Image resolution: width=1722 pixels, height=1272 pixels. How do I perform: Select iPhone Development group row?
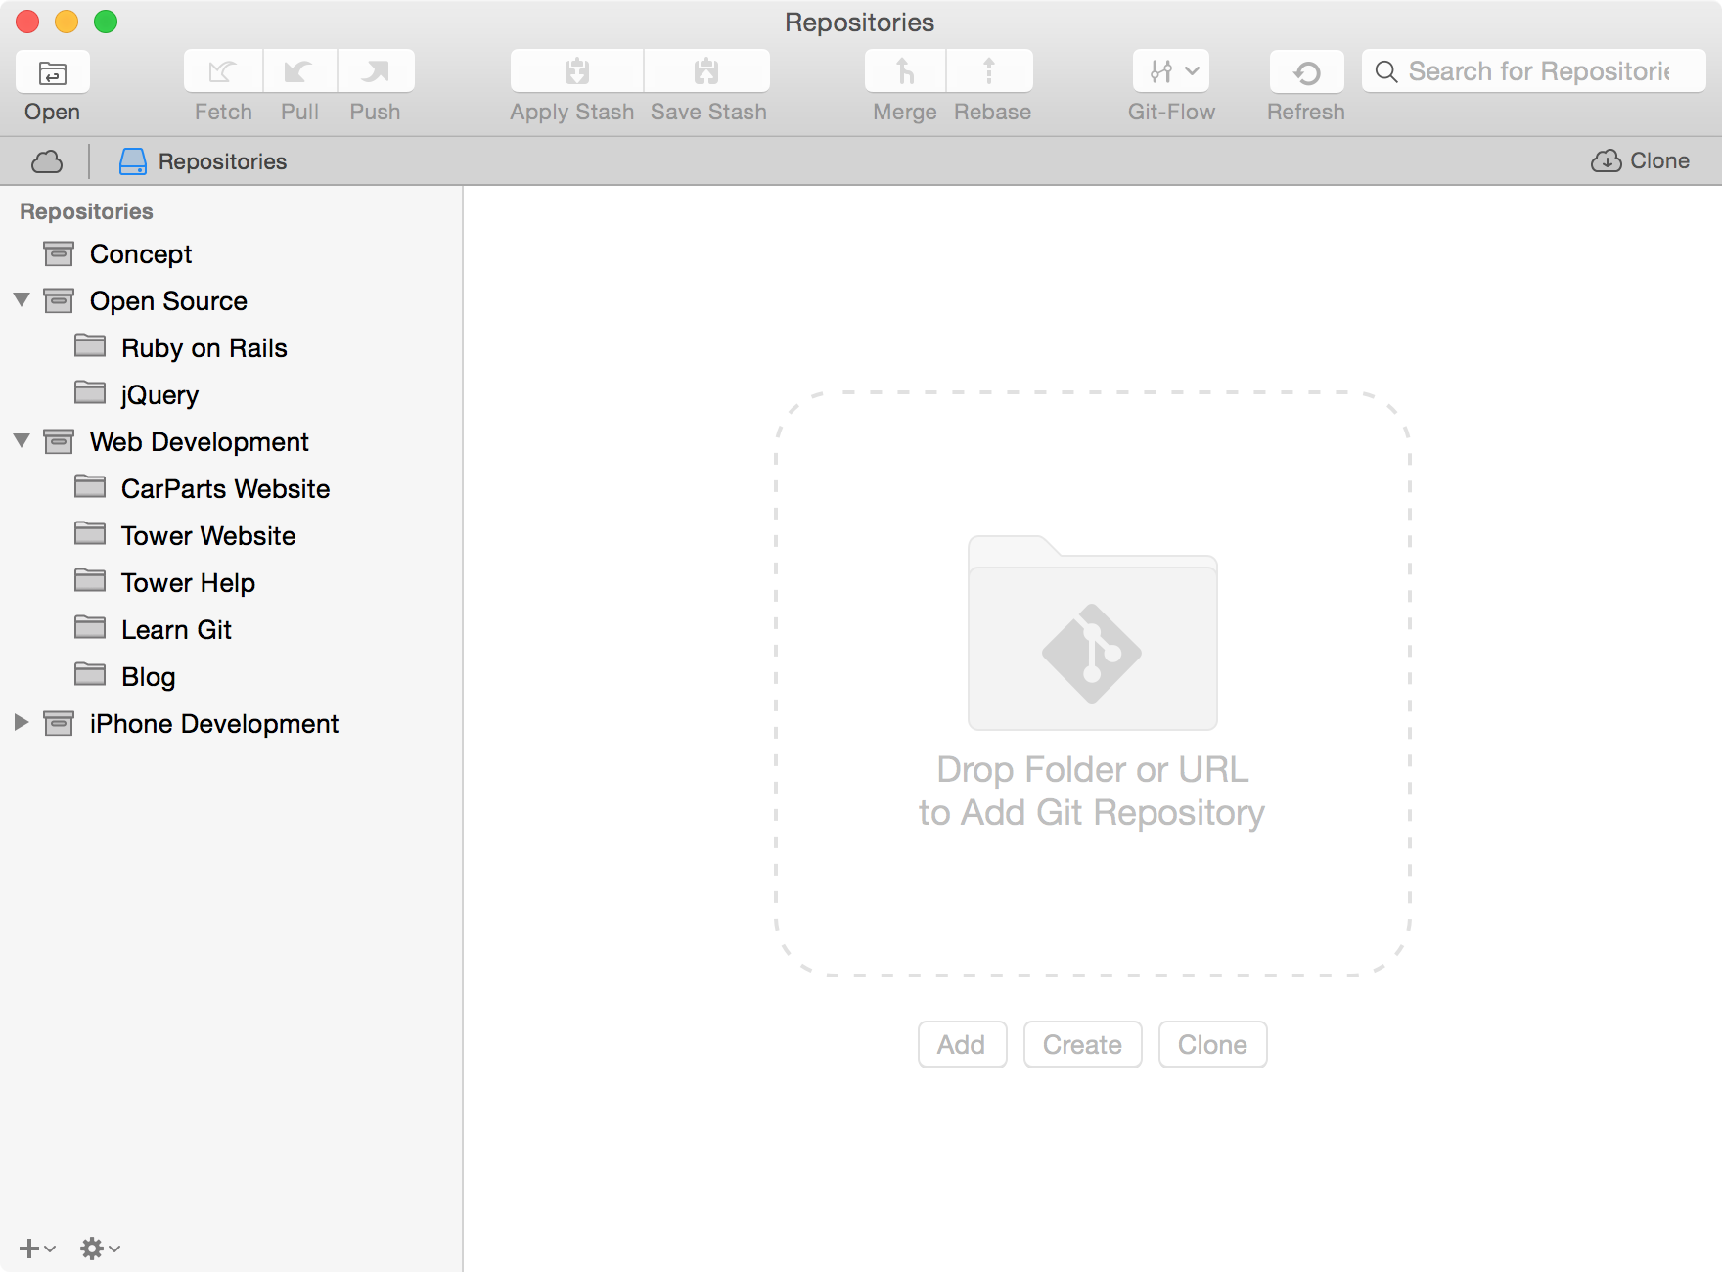coord(231,724)
